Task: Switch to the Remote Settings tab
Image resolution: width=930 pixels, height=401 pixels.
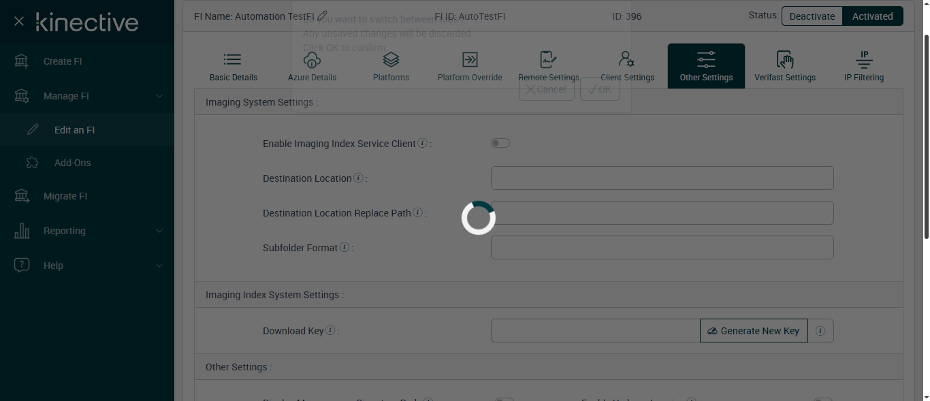Action: (x=549, y=66)
